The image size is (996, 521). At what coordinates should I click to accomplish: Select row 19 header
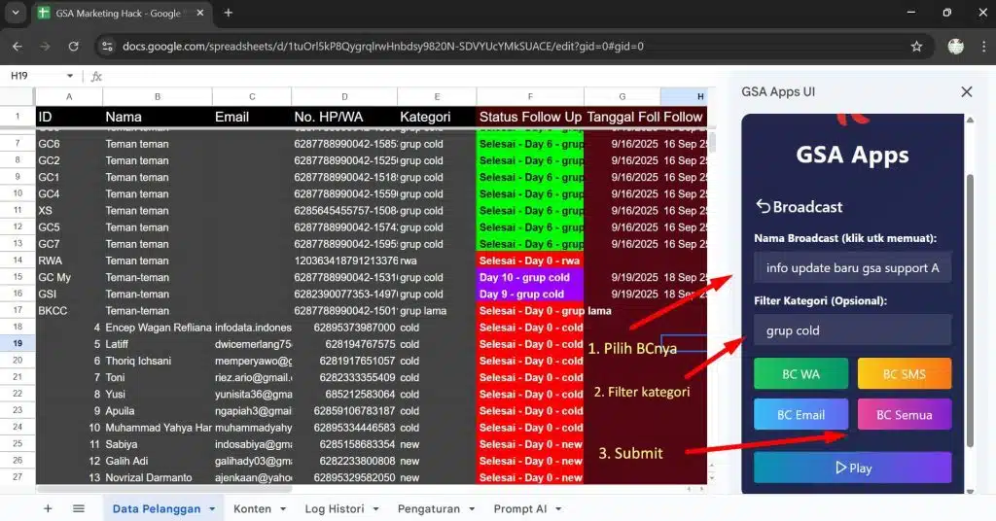[18, 343]
